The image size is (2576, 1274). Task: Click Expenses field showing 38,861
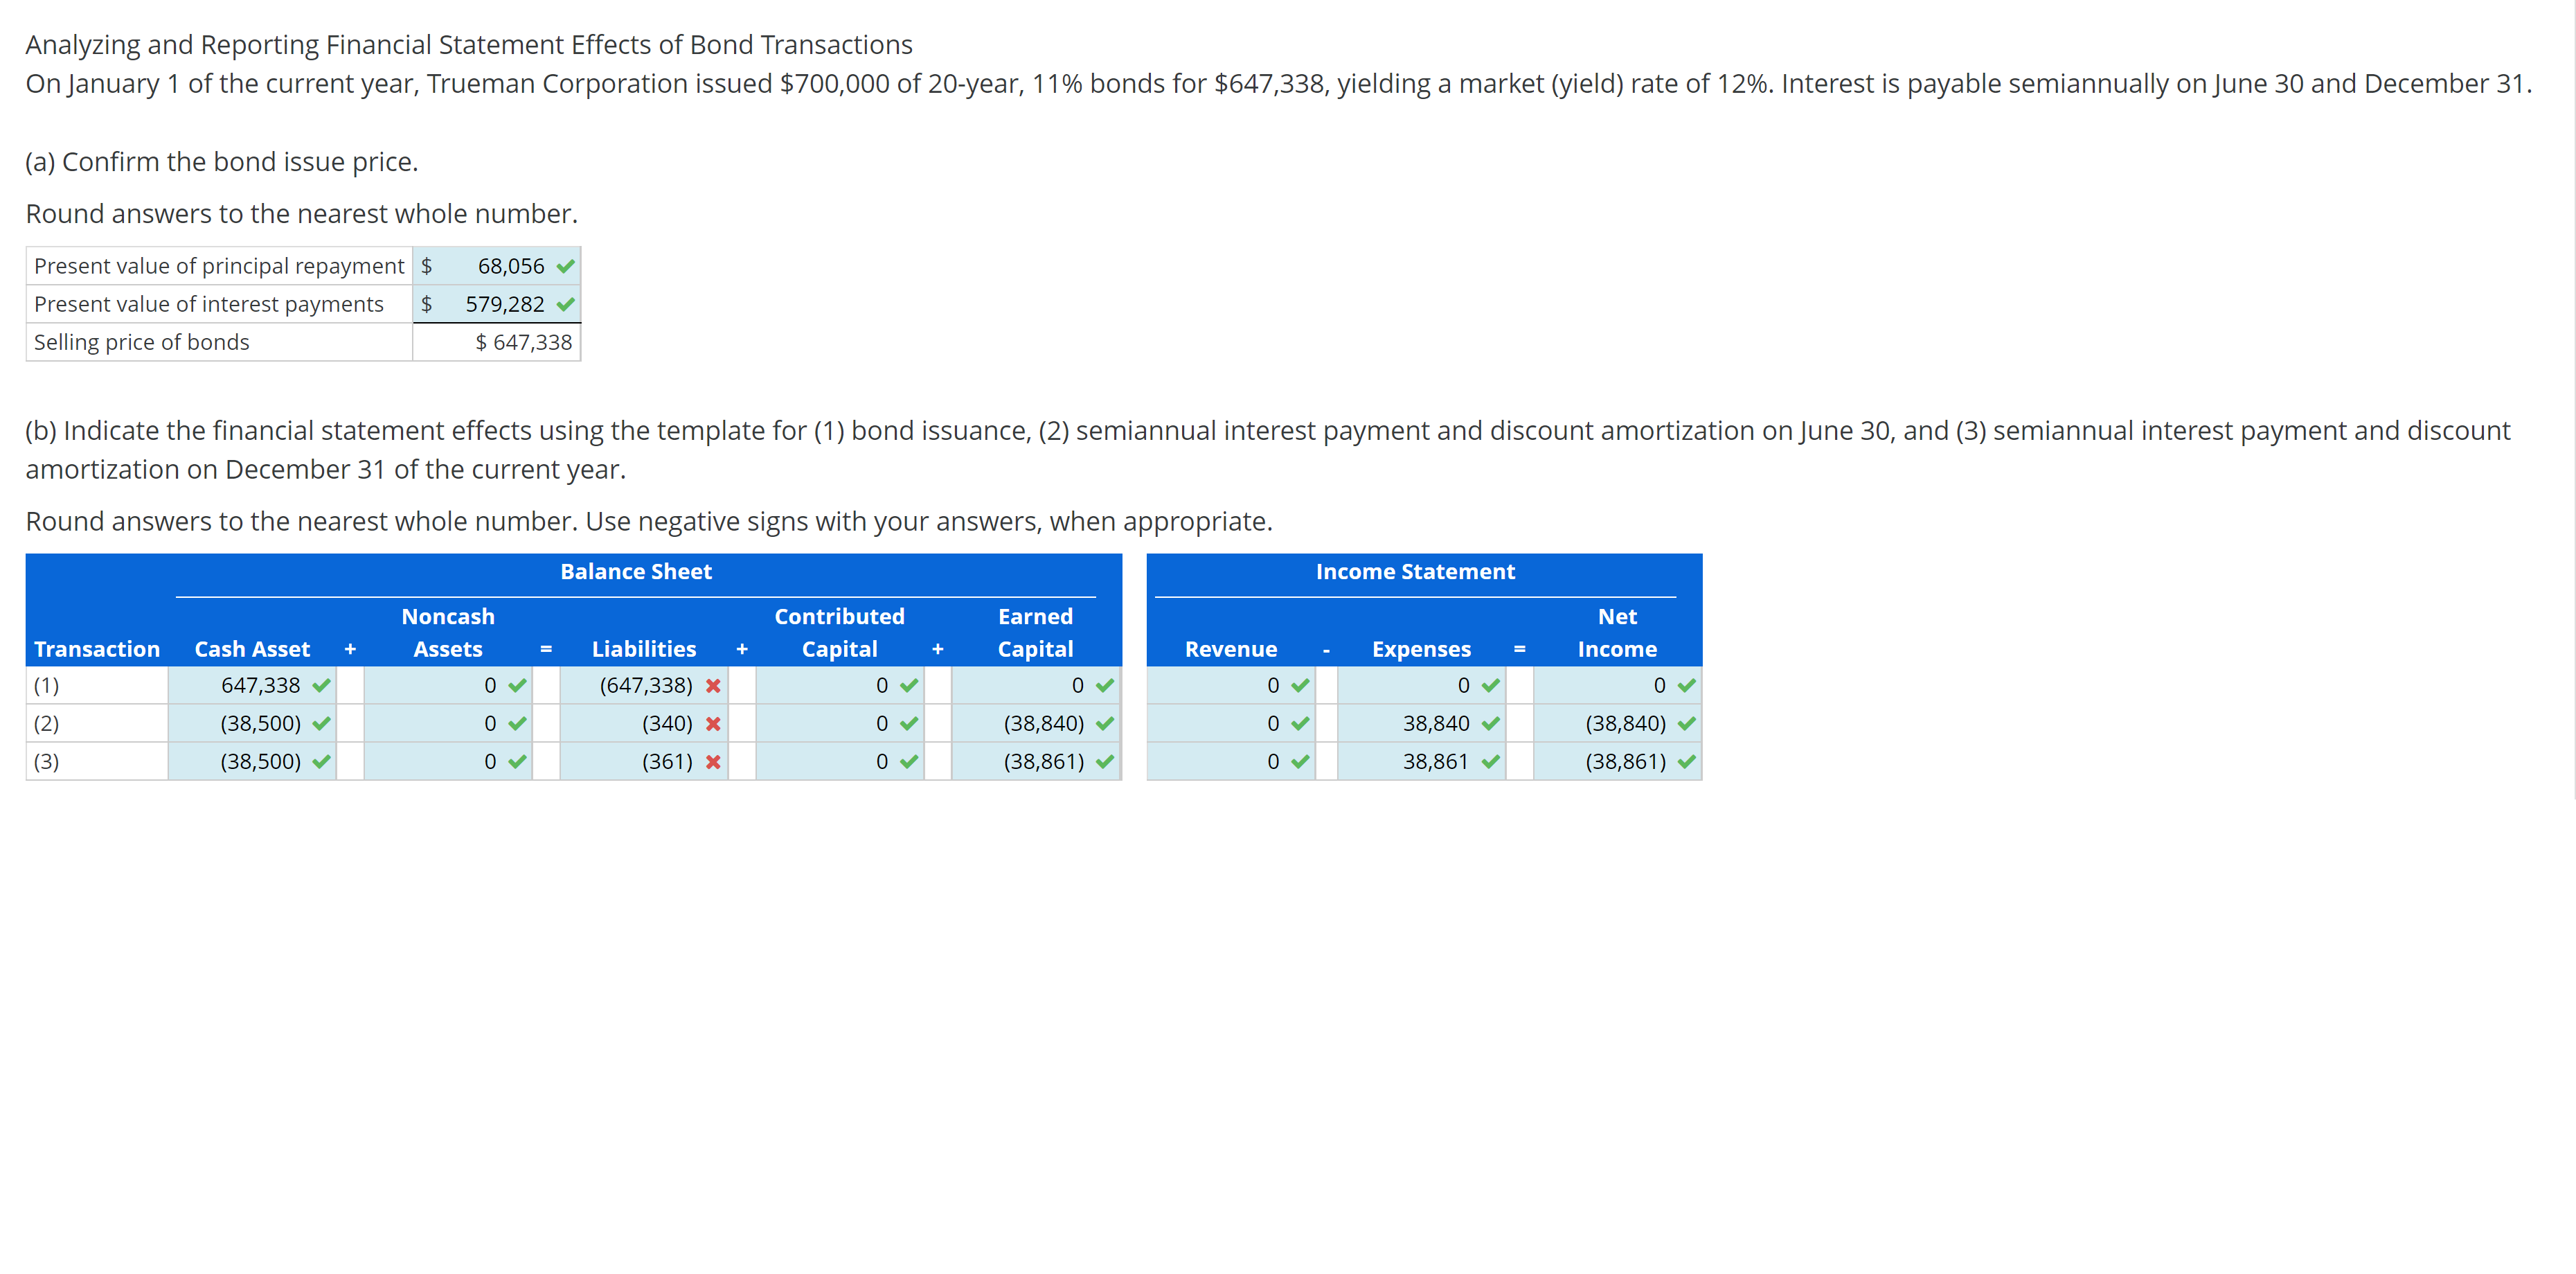pos(1422,761)
